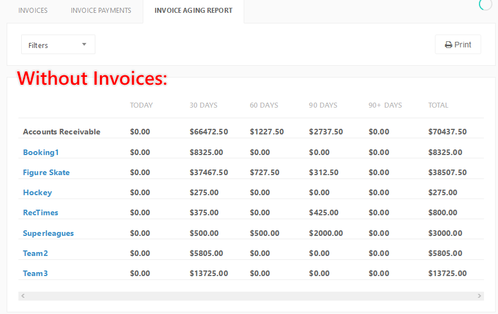Click the printer icon
Screen dimensions: 498x314
point(448,45)
